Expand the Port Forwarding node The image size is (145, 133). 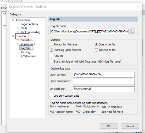(x=18, y=32)
